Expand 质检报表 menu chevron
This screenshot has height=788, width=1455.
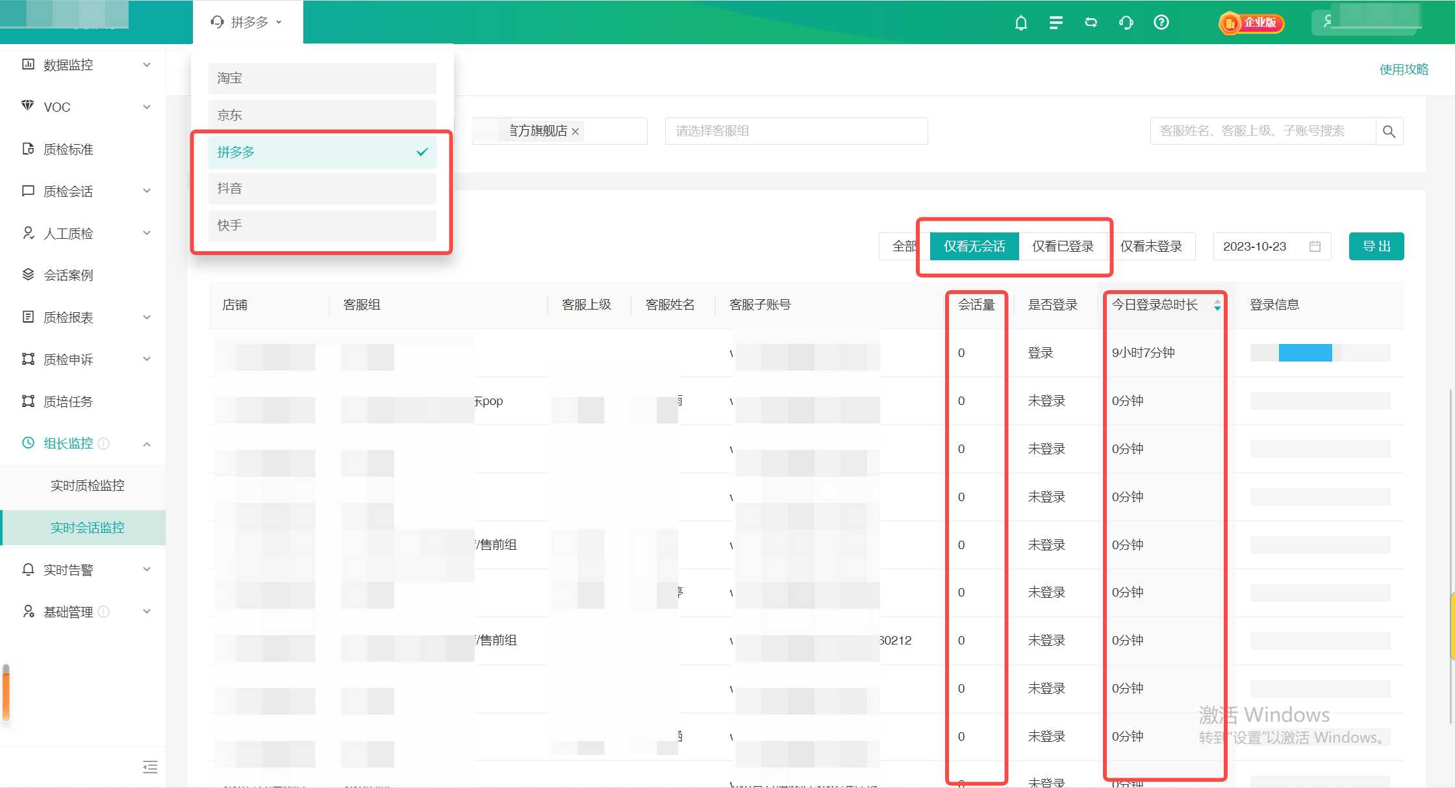click(147, 317)
